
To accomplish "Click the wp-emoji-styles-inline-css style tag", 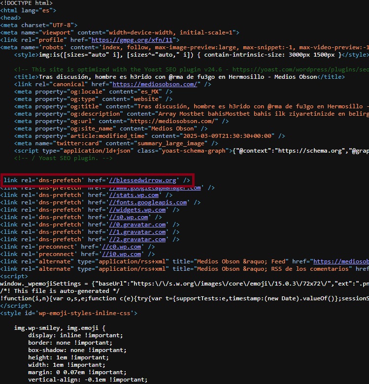I will pyautogui.click(x=68, y=313).
